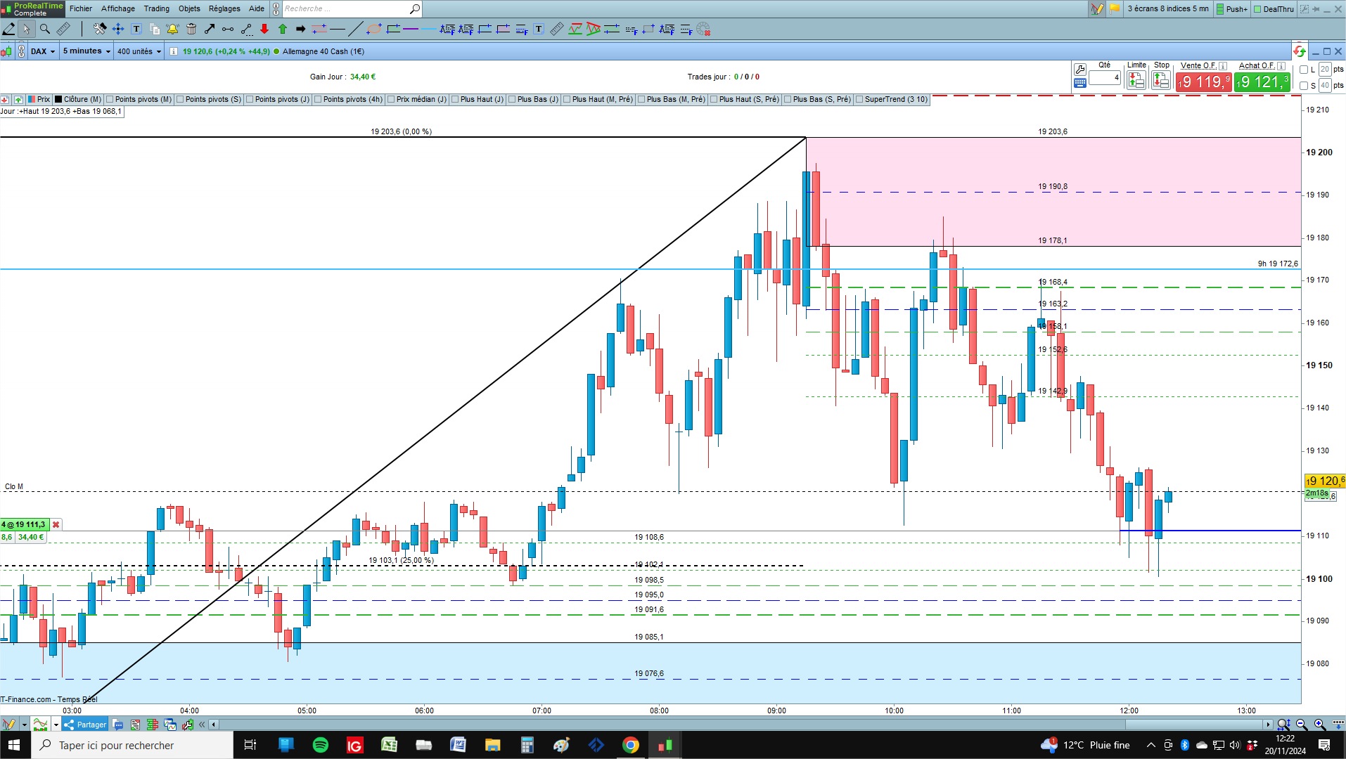Choose the ellipse drawing tool
The image size is (1346, 759).
point(374,29)
